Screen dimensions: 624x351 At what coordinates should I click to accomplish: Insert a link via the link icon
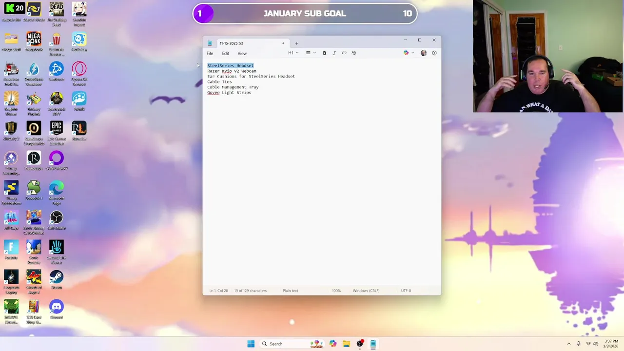[344, 53]
